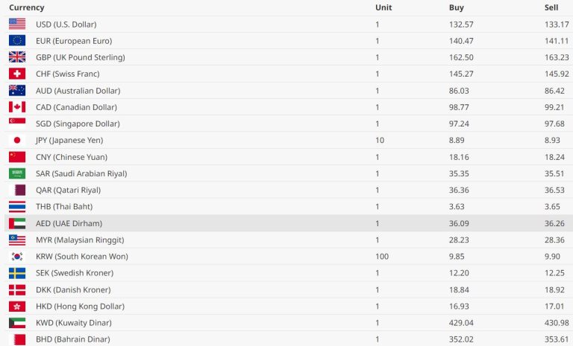The width and height of the screenshot is (573, 346).
Task: Select the Japanese flag icon
Action: (17, 140)
